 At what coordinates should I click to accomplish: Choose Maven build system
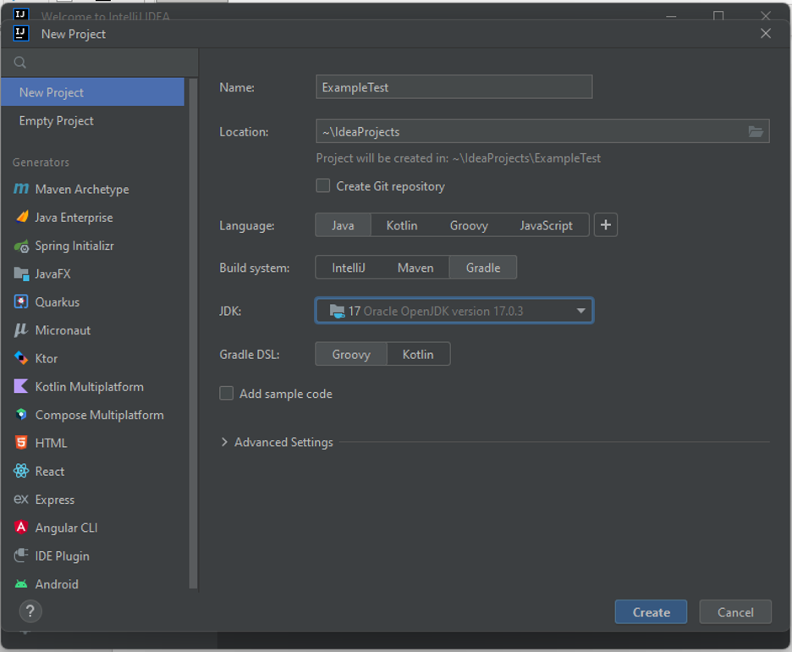point(415,268)
